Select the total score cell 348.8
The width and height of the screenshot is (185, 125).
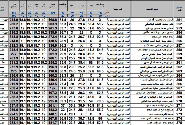click(x=14, y=37)
